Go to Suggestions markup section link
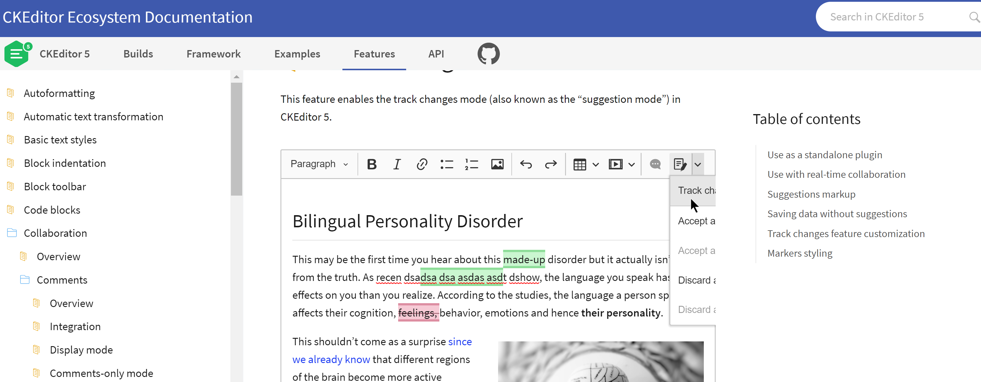Image resolution: width=981 pixels, height=382 pixels. [x=811, y=194]
